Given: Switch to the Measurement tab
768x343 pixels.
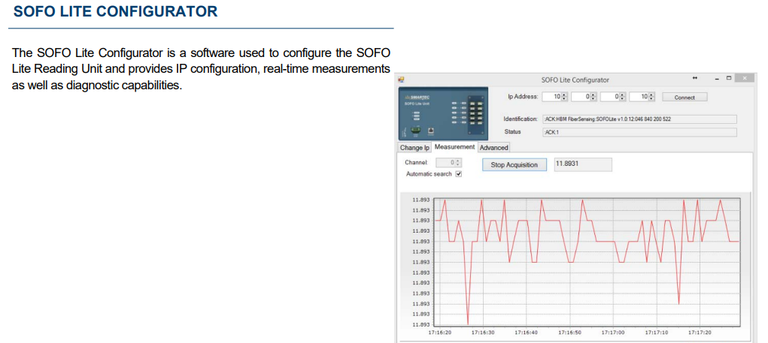Looking at the screenshot, I should (454, 146).
